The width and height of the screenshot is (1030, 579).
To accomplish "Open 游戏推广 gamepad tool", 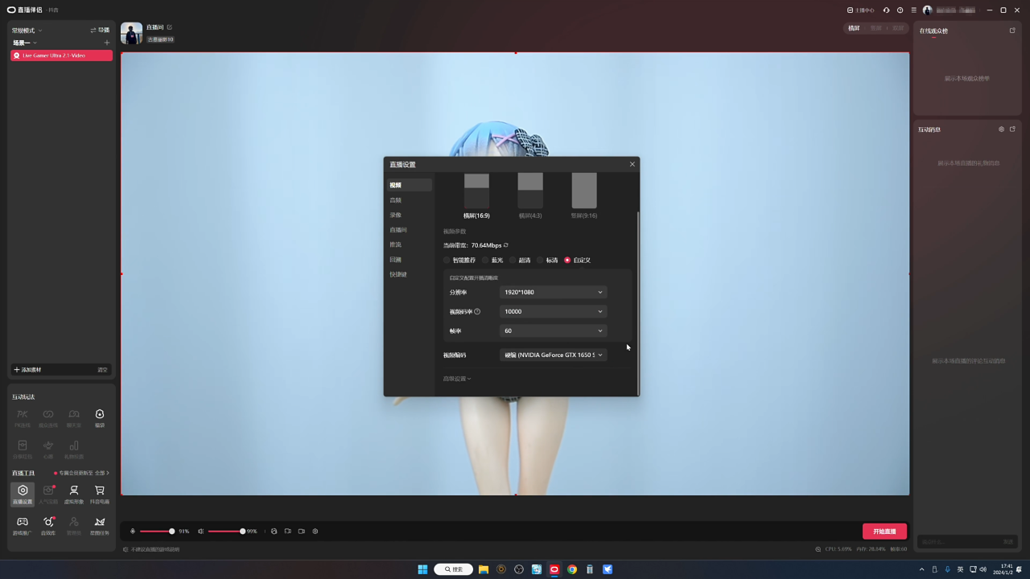I will click(23, 526).
